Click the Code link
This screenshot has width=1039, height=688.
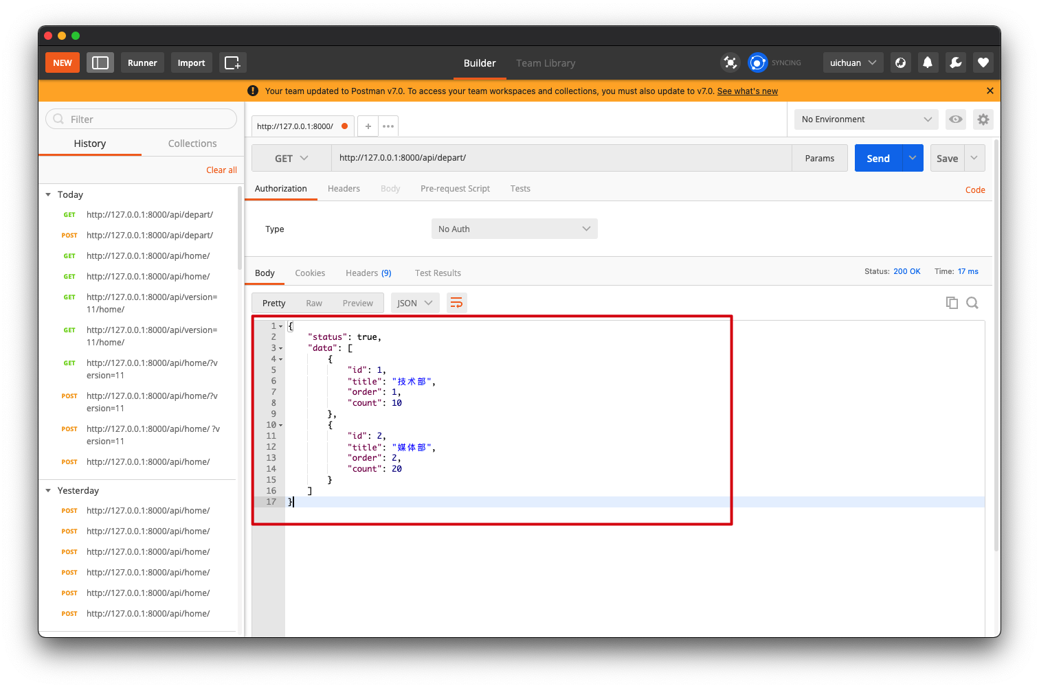click(975, 190)
